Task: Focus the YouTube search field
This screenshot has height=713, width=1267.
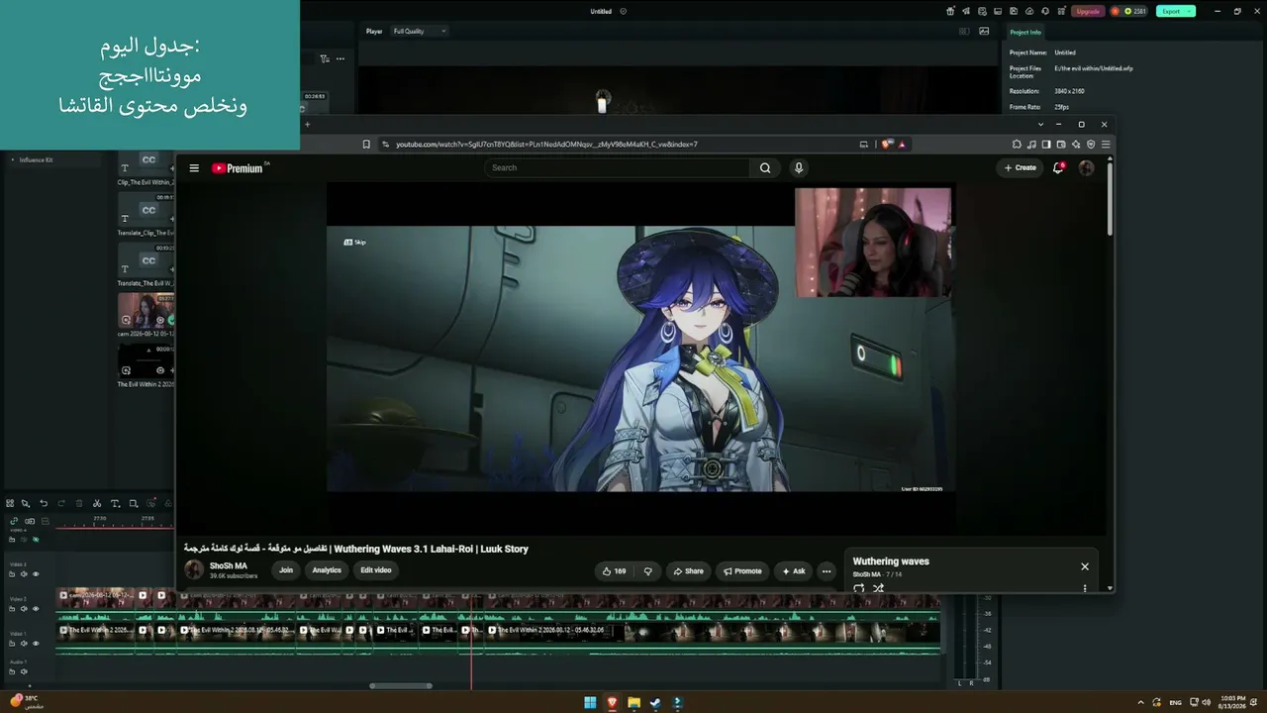Action: pos(617,168)
